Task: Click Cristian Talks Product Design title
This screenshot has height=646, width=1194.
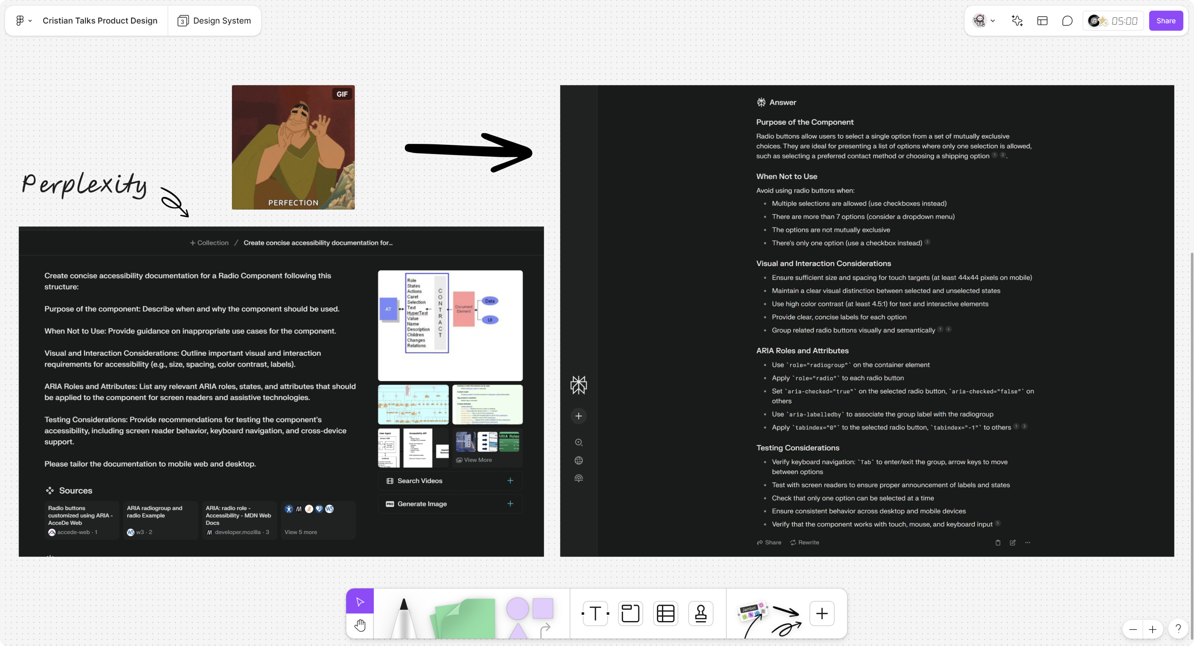Action: [x=100, y=21]
